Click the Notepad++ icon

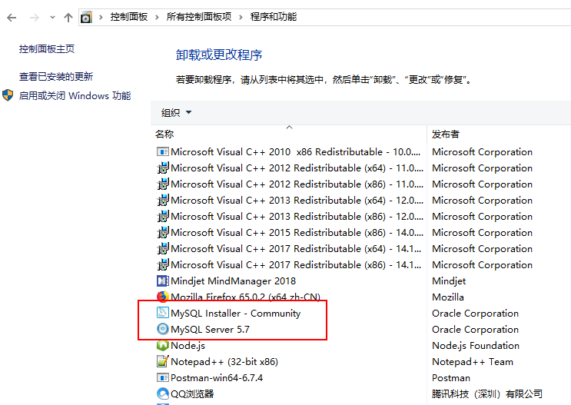(x=162, y=361)
